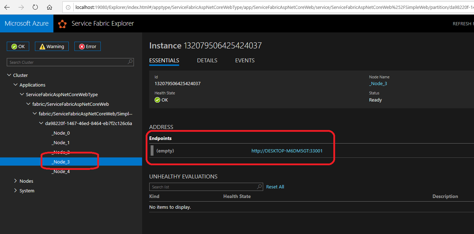Click the 'No items to display.' message
This screenshot has width=474, height=234.
[170, 207]
